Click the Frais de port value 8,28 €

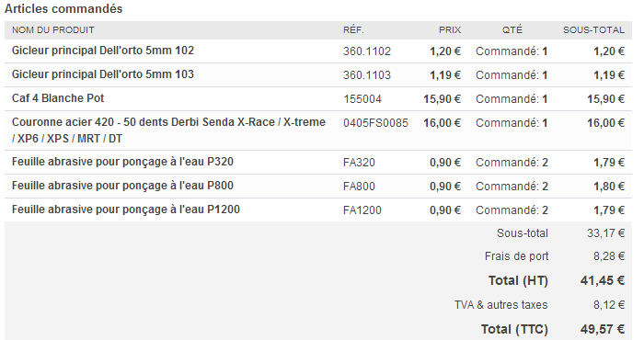(609, 256)
